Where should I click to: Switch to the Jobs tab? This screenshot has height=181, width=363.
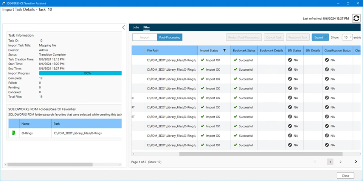136,27
